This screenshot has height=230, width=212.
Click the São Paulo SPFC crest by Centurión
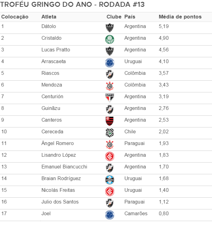[x=110, y=98]
